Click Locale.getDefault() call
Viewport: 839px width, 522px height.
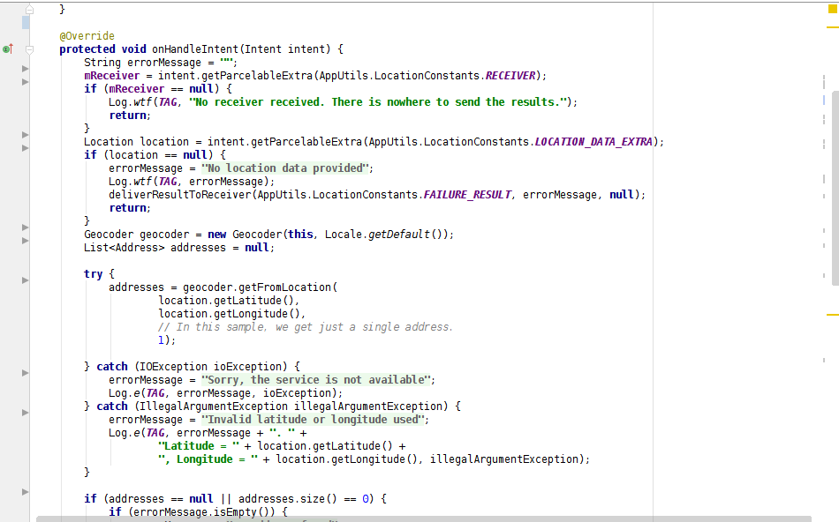pyautogui.click(x=386, y=235)
